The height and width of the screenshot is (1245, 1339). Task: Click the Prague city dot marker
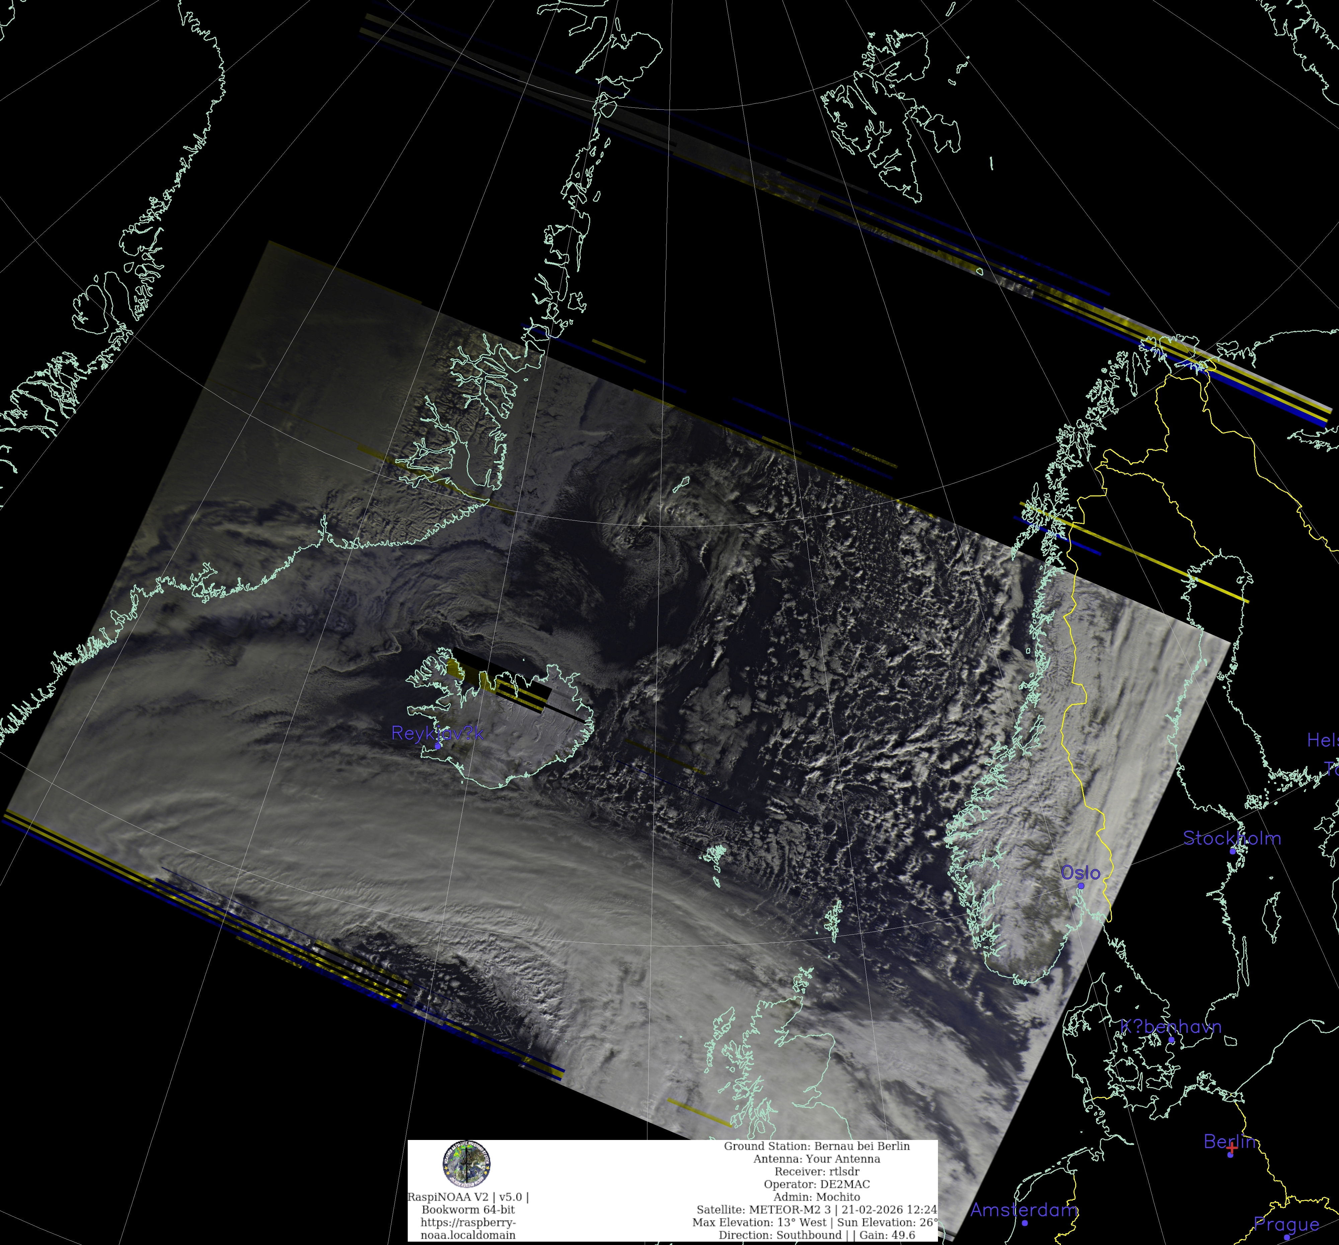[1286, 1237]
